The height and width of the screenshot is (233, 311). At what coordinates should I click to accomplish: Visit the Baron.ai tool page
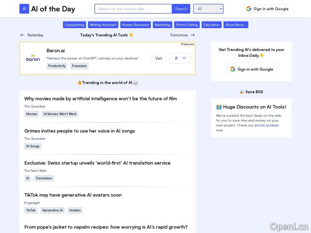[158, 58]
